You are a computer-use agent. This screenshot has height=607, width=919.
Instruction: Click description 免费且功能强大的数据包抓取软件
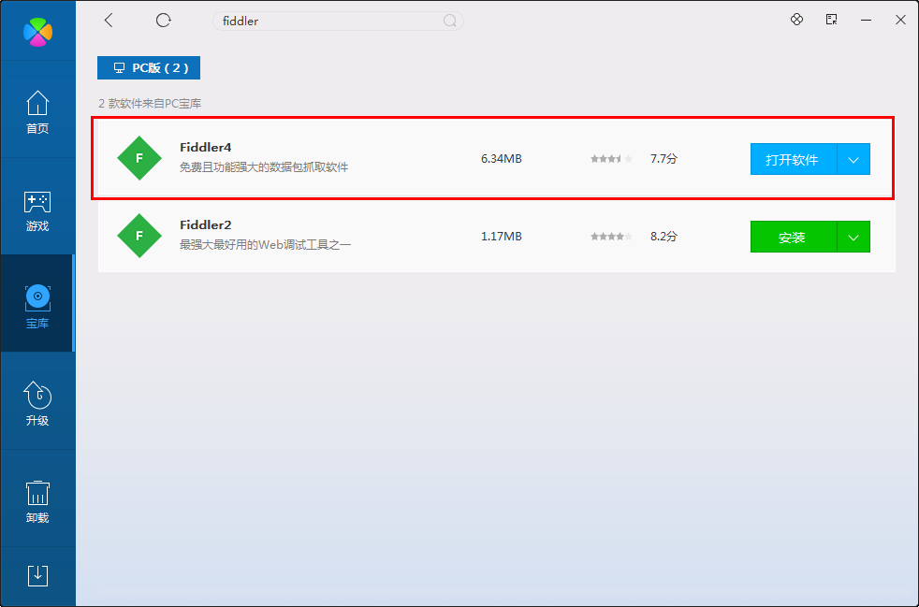point(264,167)
